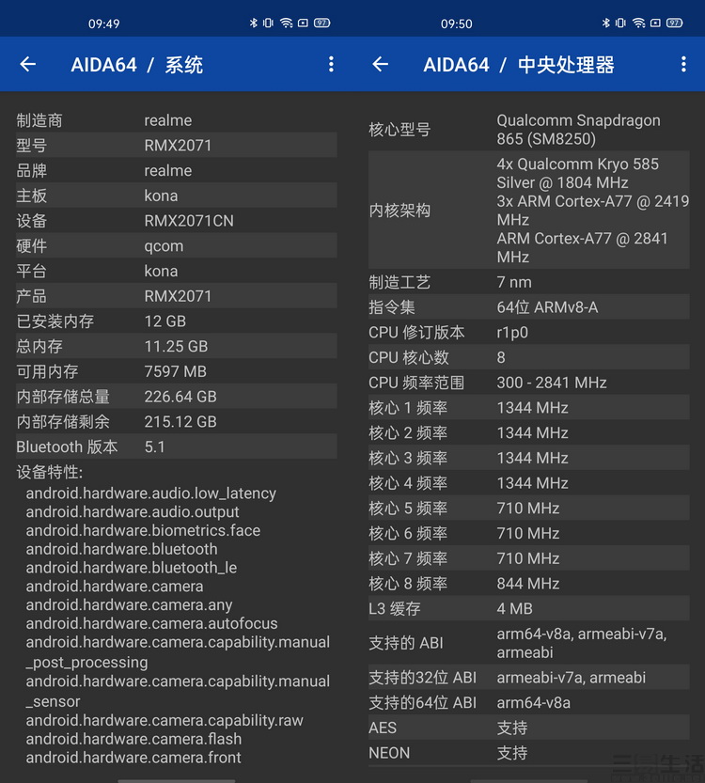Select the L3 缓存 4 MB row
Screen dimensions: 705x783
tap(528, 608)
